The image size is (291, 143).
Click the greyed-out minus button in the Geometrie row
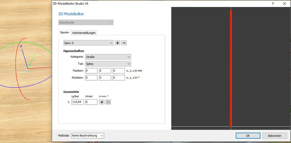click(x=108, y=102)
